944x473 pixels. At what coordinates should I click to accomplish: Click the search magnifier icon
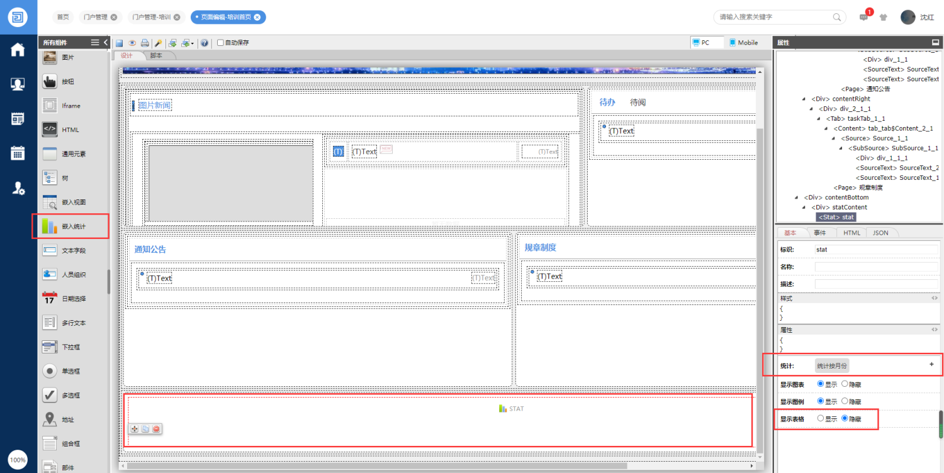tap(837, 17)
